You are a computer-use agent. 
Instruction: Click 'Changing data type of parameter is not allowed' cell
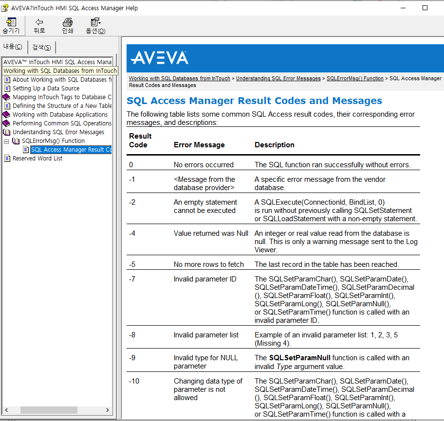pos(208,389)
